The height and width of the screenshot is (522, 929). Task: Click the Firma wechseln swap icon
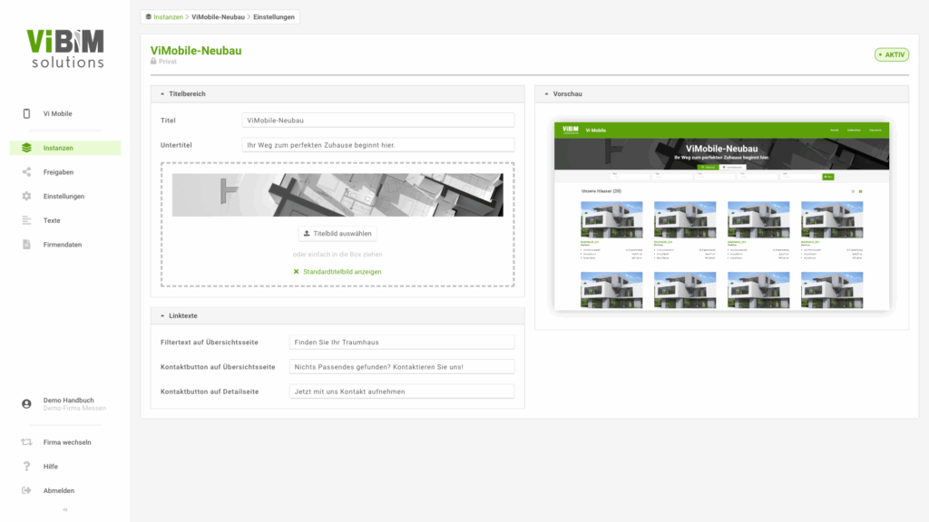point(26,442)
